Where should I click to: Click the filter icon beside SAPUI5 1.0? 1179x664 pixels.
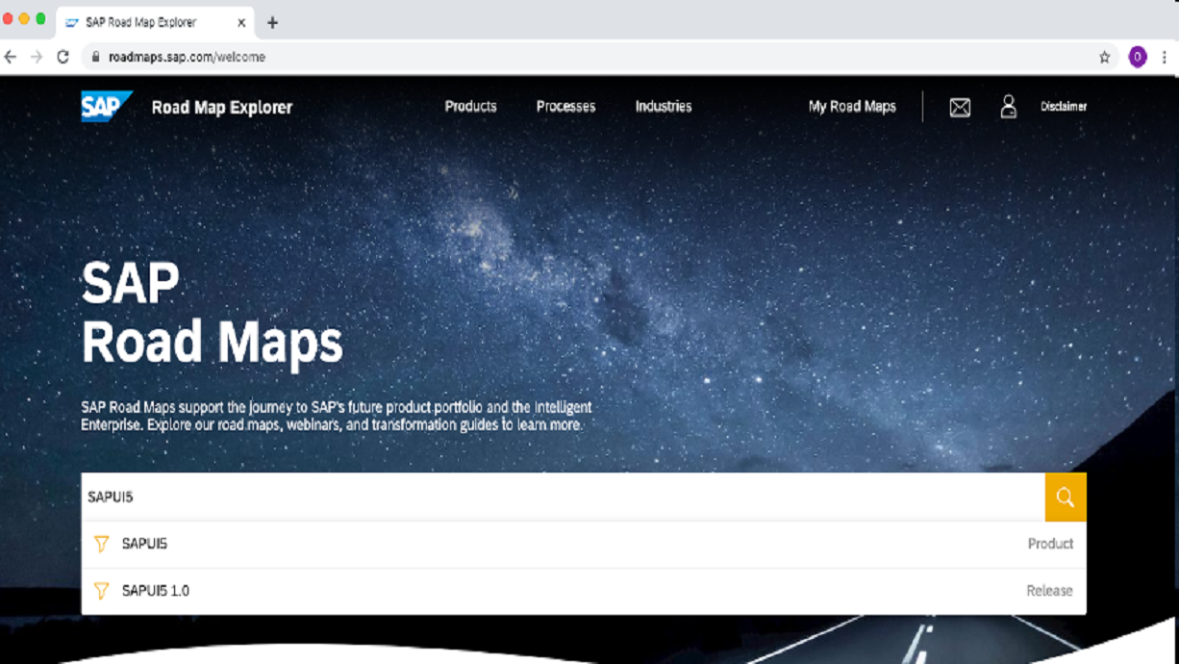[102, 591]
